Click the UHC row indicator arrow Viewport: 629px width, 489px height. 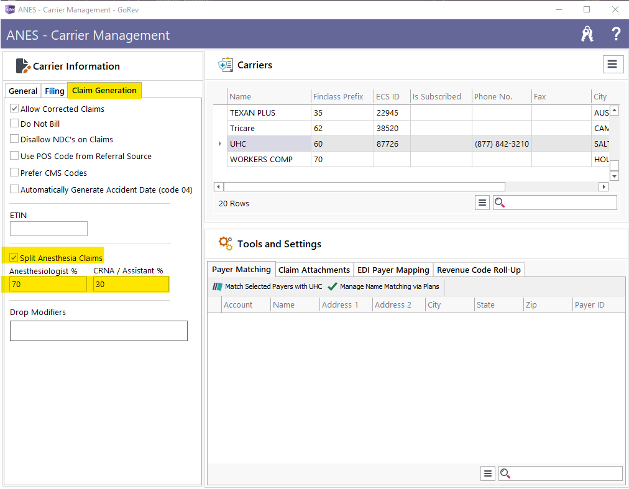click(x=220, y=144)
